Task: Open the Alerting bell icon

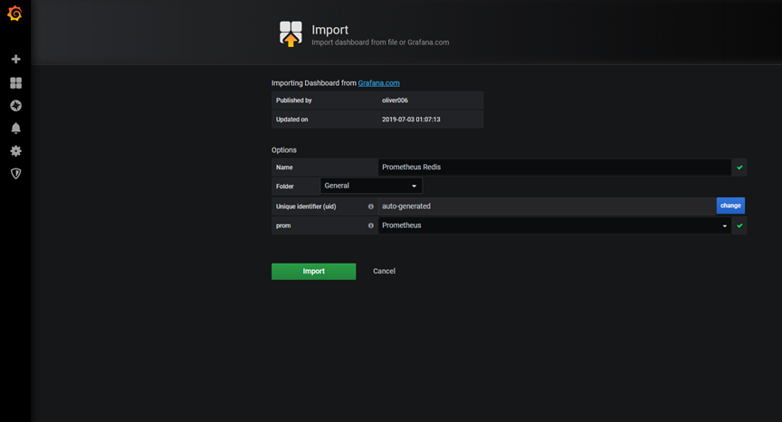Action: pos(16,129)
